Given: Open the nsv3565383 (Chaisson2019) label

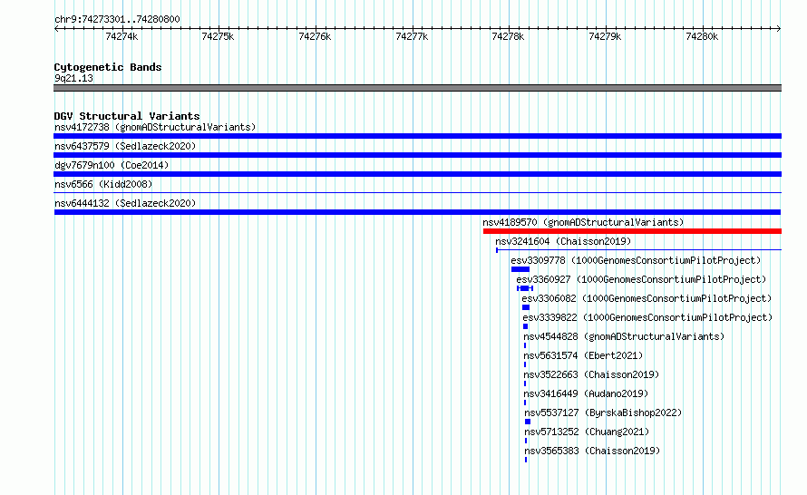Looking at the screenshot, I should click(592, 451).
